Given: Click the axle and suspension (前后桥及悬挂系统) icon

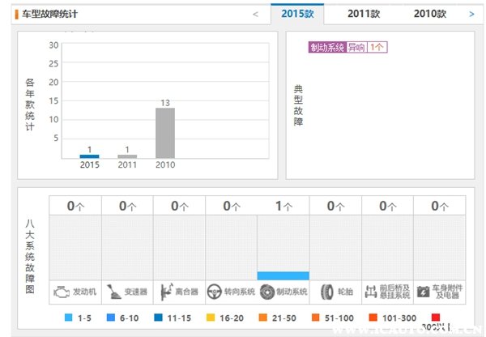Looking at the screenshot, I should [372, 292].
